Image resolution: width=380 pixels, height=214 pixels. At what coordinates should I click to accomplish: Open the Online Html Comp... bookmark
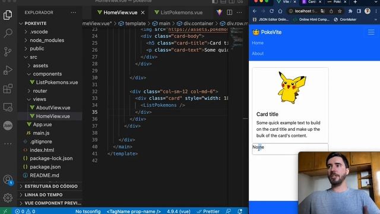coord(311,20)
